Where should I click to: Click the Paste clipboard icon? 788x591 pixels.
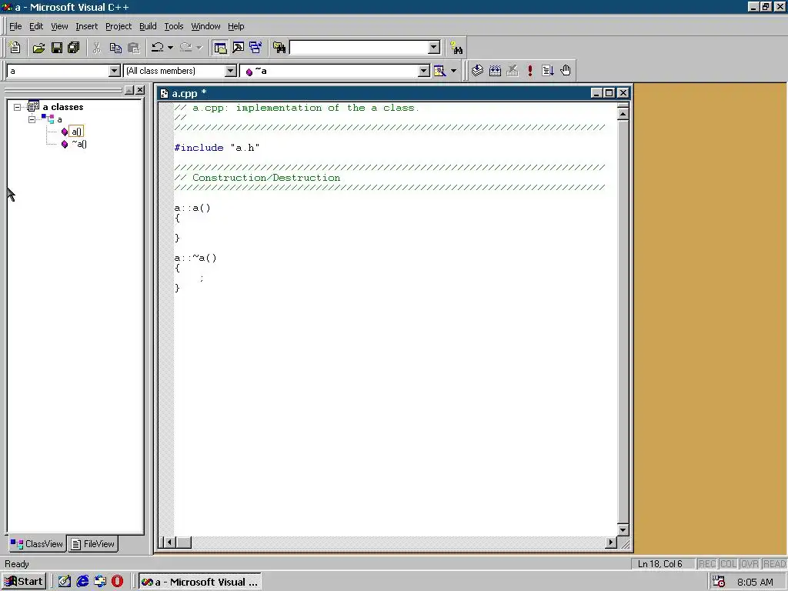(x=134, y=48)
